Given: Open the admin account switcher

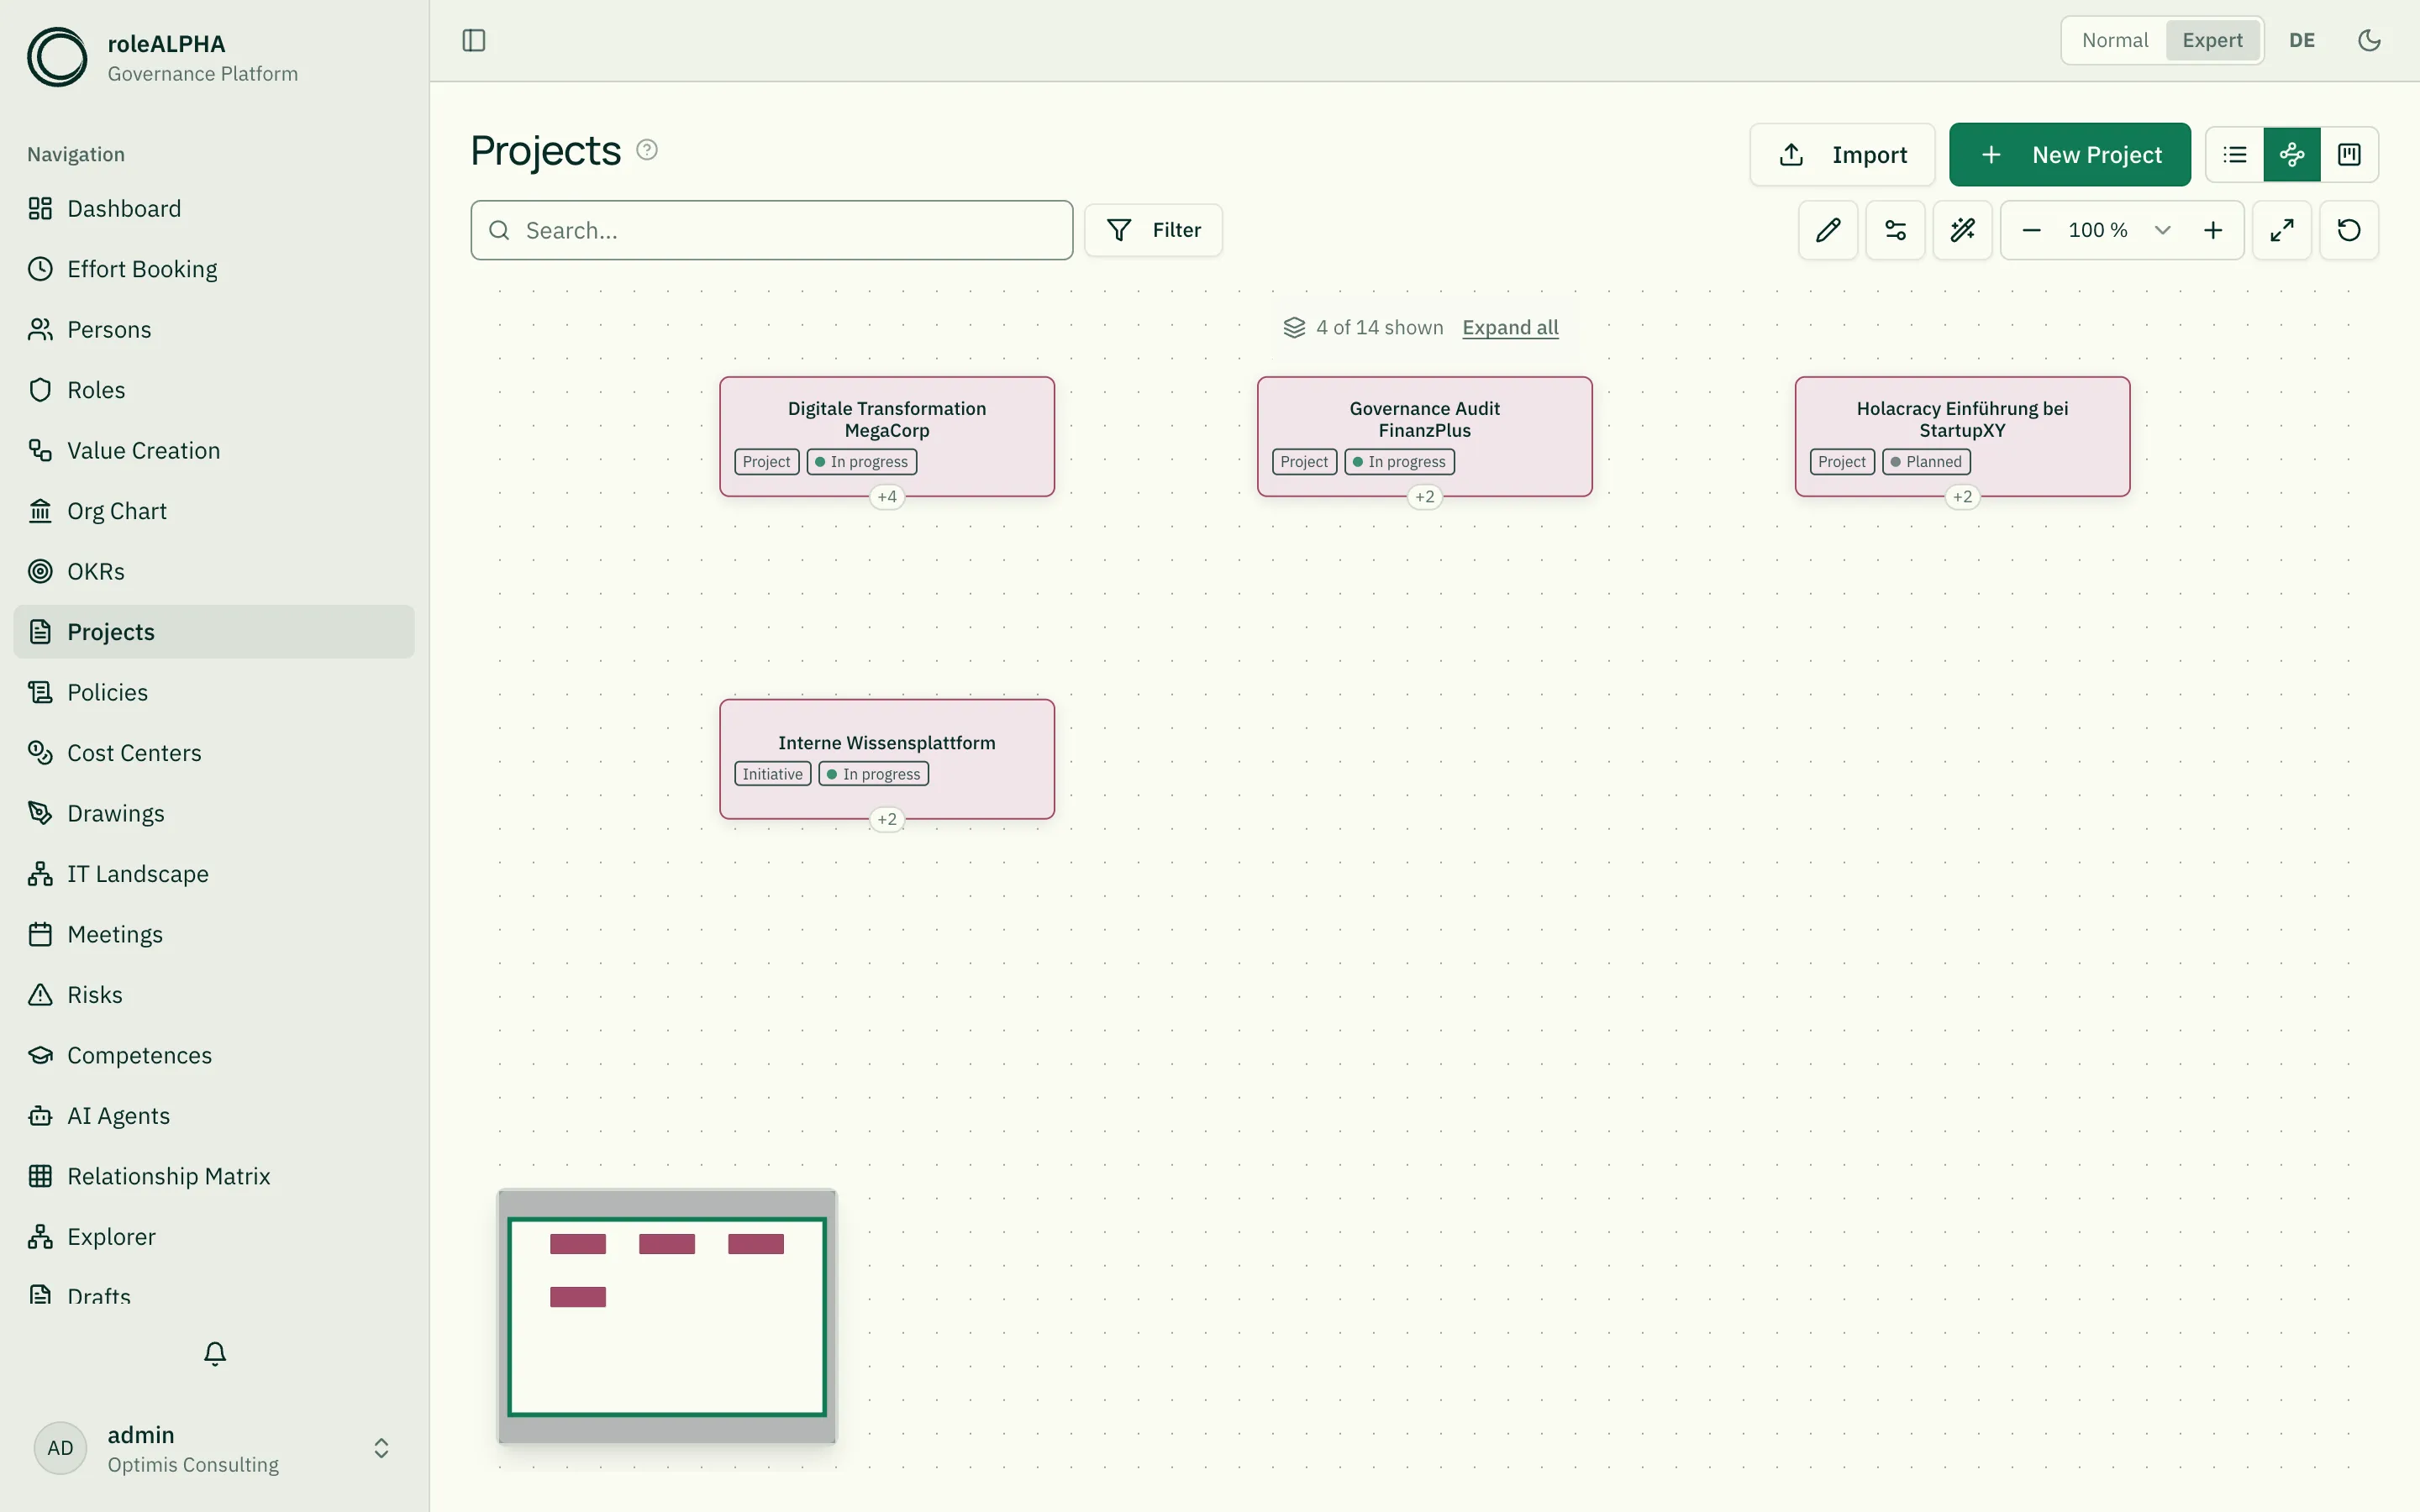Looking at the screenshot, I should click(214, 1448).
